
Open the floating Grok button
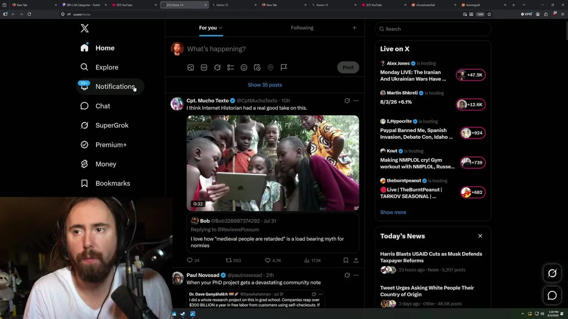pos(552,273)
